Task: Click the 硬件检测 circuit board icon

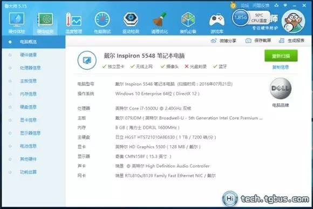Action: pos(45,23)
